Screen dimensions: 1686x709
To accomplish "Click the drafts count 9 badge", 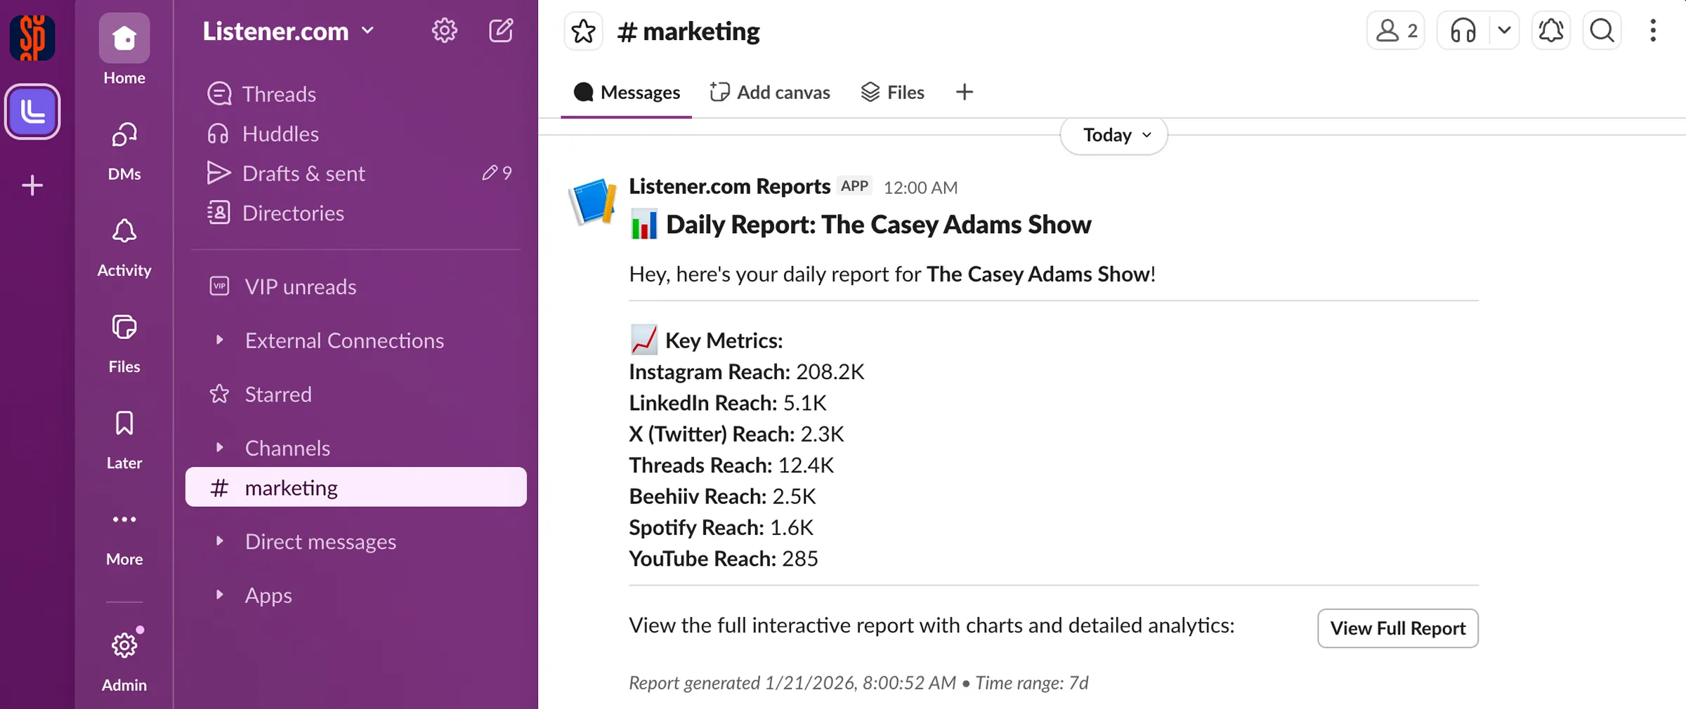I will [x=497, y=173].
